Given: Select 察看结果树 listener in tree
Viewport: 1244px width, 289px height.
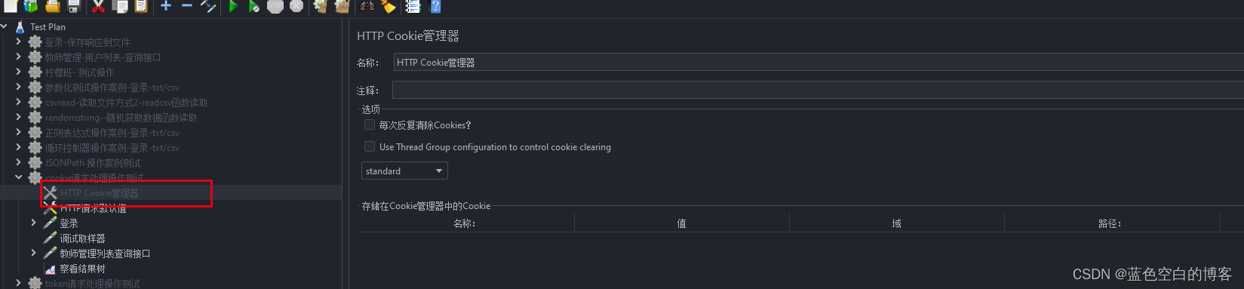Looking at the screenshot, I should (82, 269).
